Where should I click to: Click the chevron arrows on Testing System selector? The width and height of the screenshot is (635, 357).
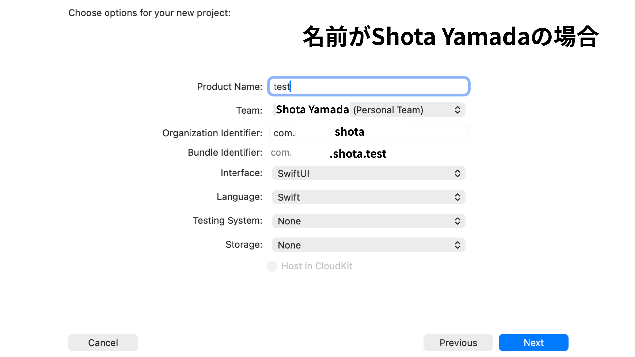457,221
